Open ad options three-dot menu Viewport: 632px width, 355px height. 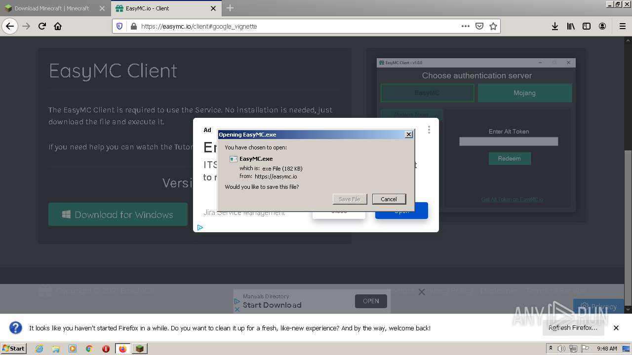coord(429,130)
